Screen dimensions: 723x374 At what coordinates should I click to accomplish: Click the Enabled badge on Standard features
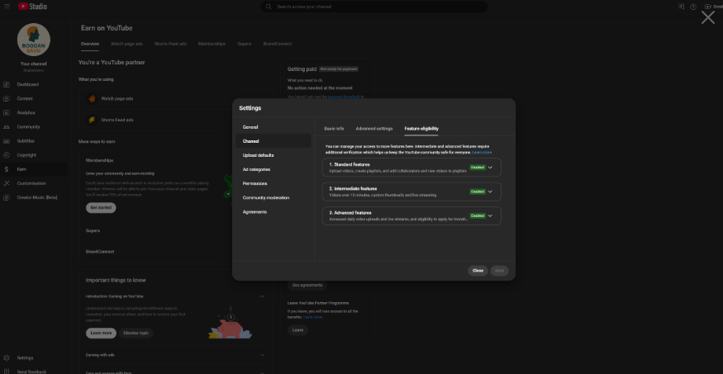[x=478, y=168]
